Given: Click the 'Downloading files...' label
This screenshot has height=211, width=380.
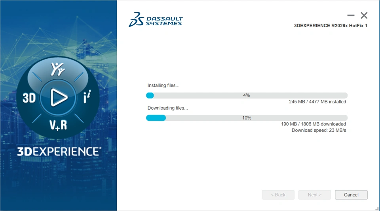Looking at the screenshot, I should tap(168, 108).
